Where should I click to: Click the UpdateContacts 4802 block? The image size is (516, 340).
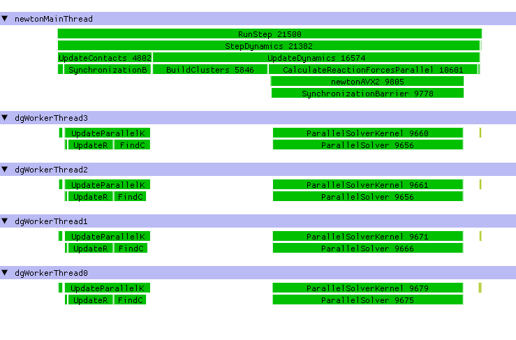click(105, 58)
